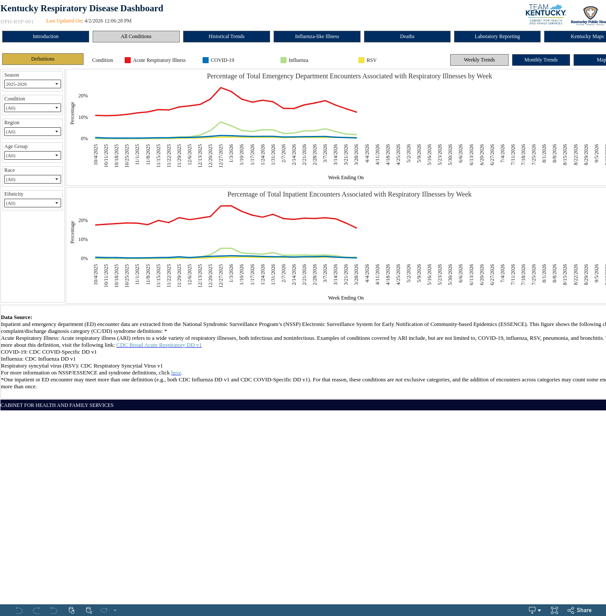Go to the Historical Trends tab
The width and height of the screenshot is (606, 616).
coord(226,36)
